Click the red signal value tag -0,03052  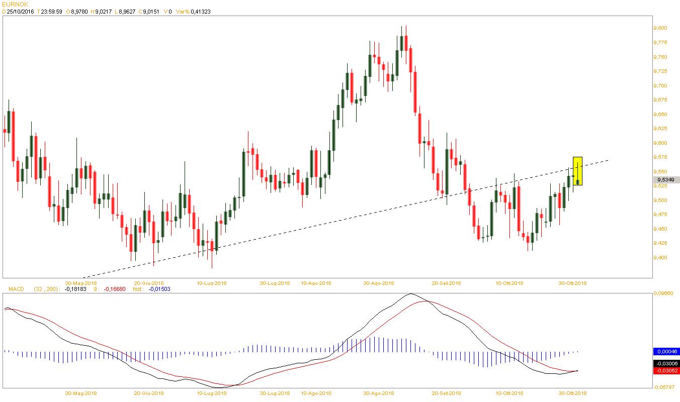click(x=666, y=371)
